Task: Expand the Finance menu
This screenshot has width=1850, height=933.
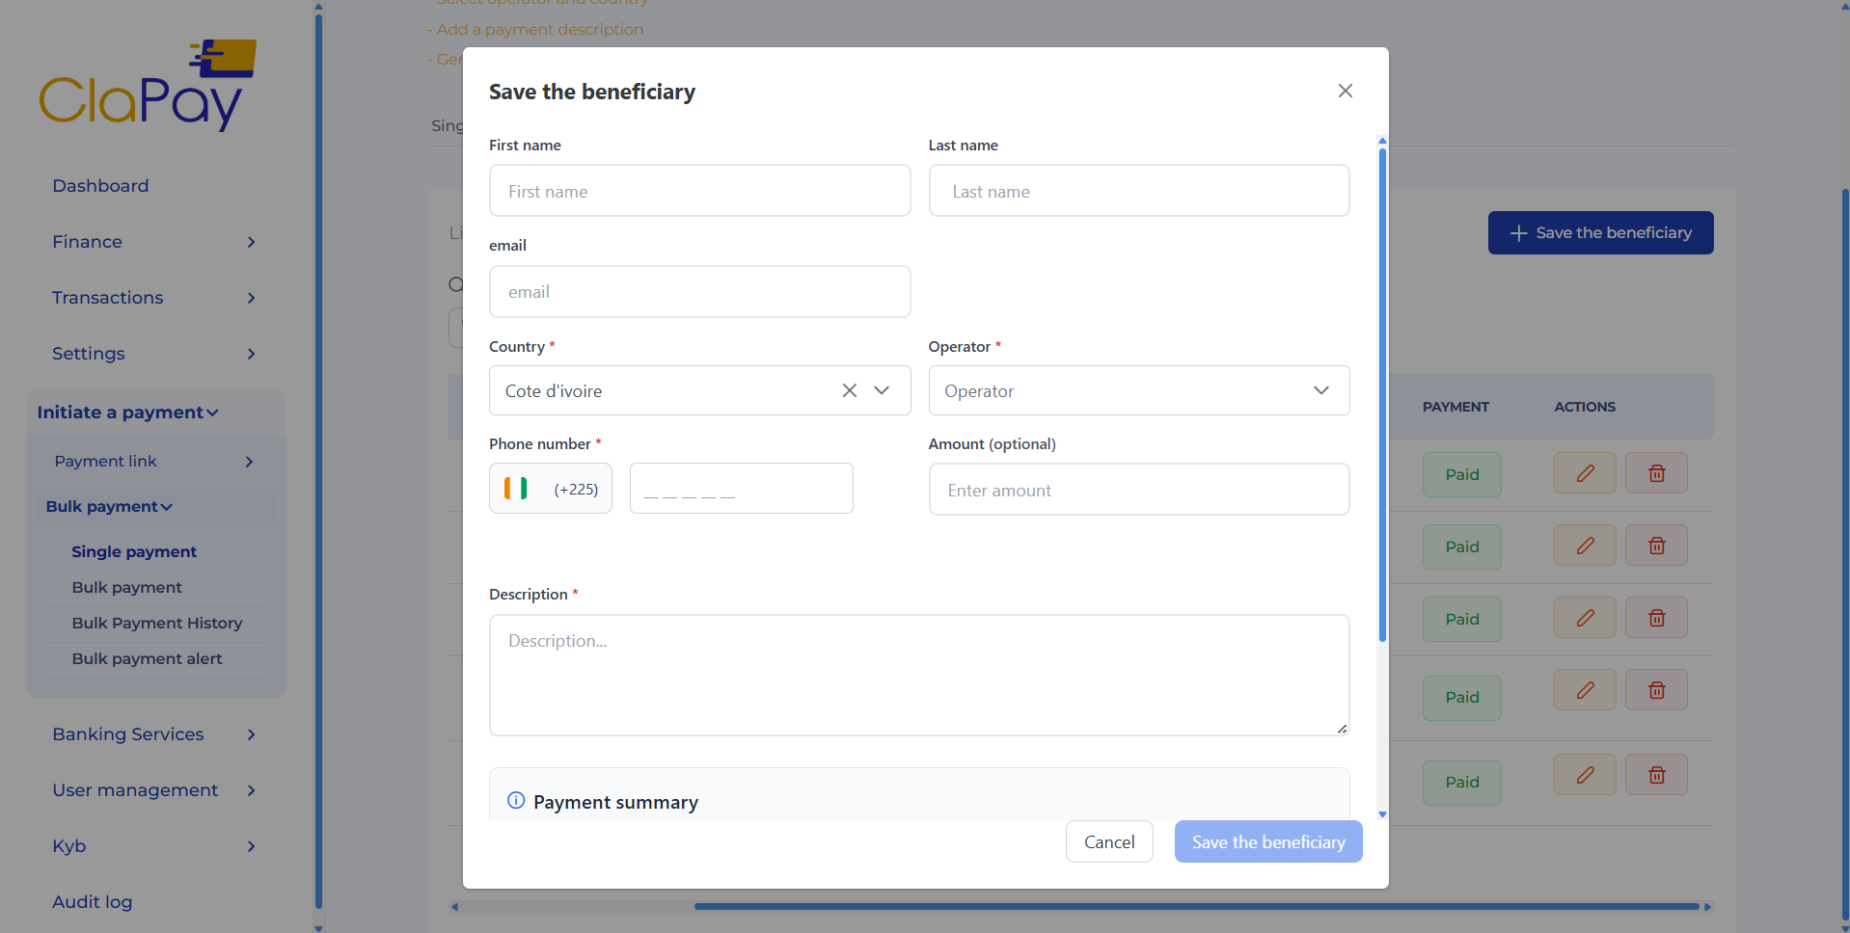Action: (x=154, y=242)
